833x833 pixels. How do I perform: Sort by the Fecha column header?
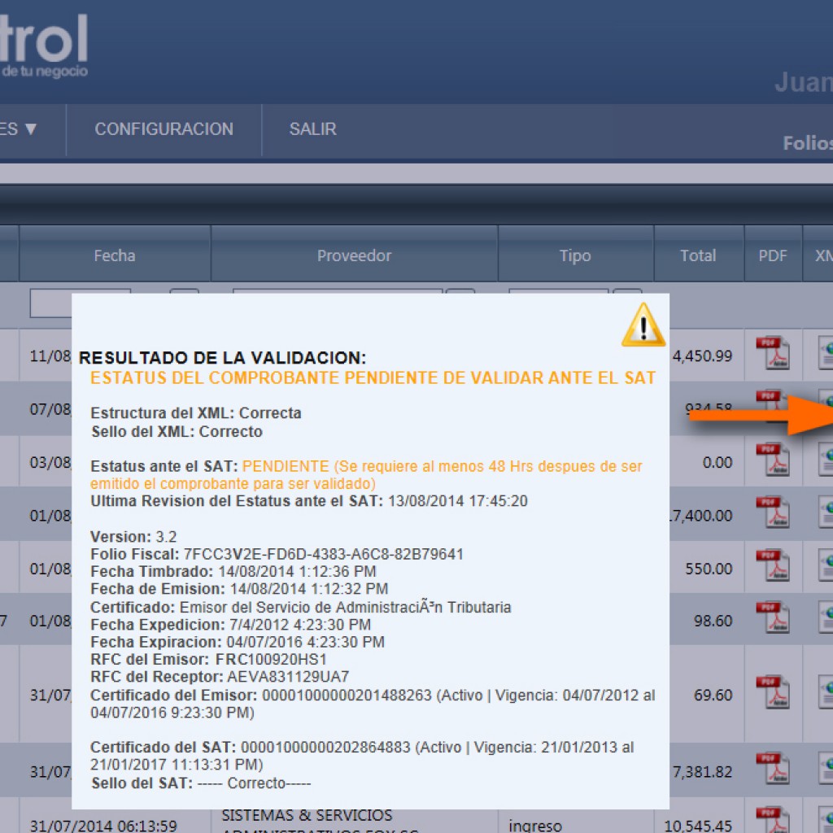point(115,255)
